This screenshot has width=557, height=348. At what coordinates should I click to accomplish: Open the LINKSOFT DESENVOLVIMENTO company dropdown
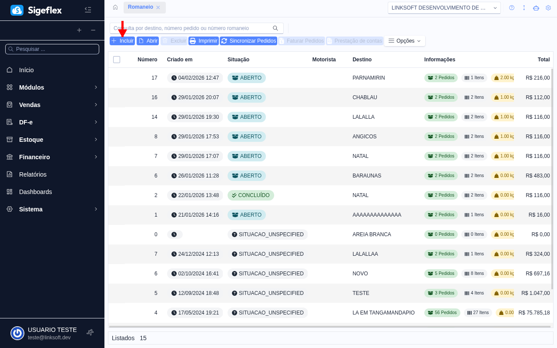pos(444,8)
